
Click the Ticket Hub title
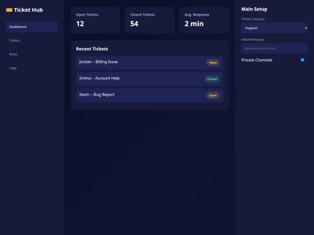(28, 10)
